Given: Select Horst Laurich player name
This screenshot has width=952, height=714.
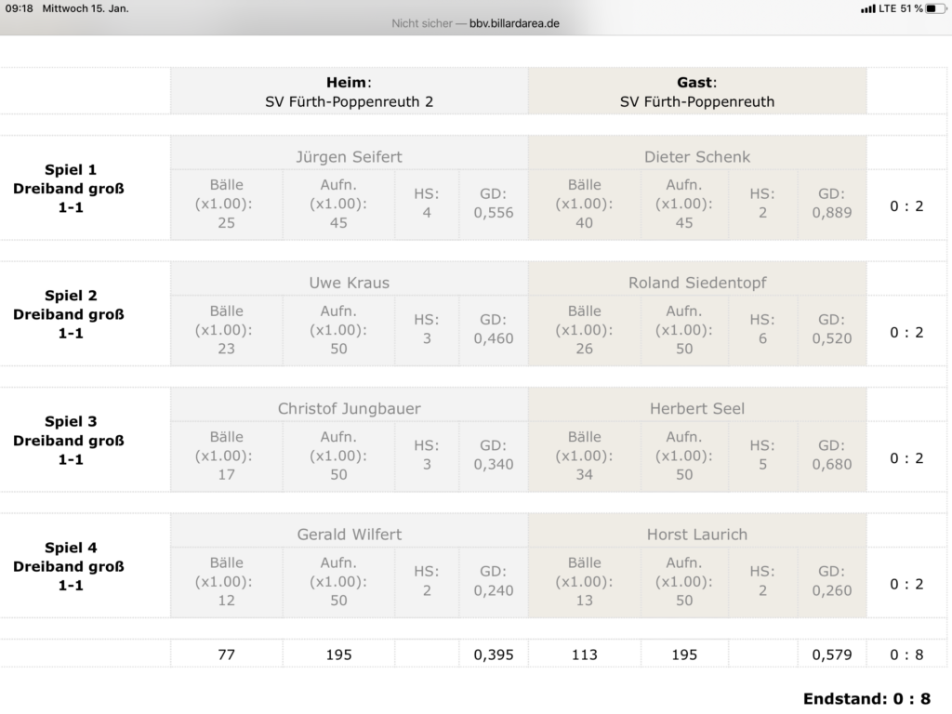Looking at the screenshot, I should click(x=697, y=534).
